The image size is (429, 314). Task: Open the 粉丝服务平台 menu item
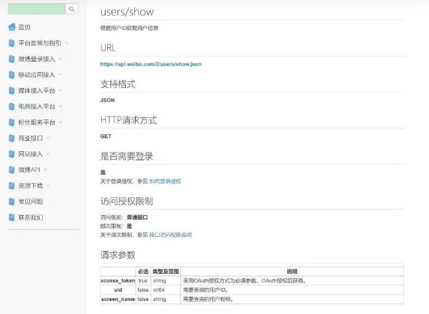(36, 122)
